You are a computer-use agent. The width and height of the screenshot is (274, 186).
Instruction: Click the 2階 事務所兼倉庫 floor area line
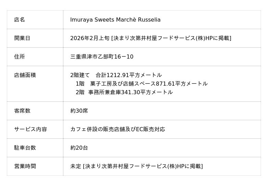coord(124,92)
